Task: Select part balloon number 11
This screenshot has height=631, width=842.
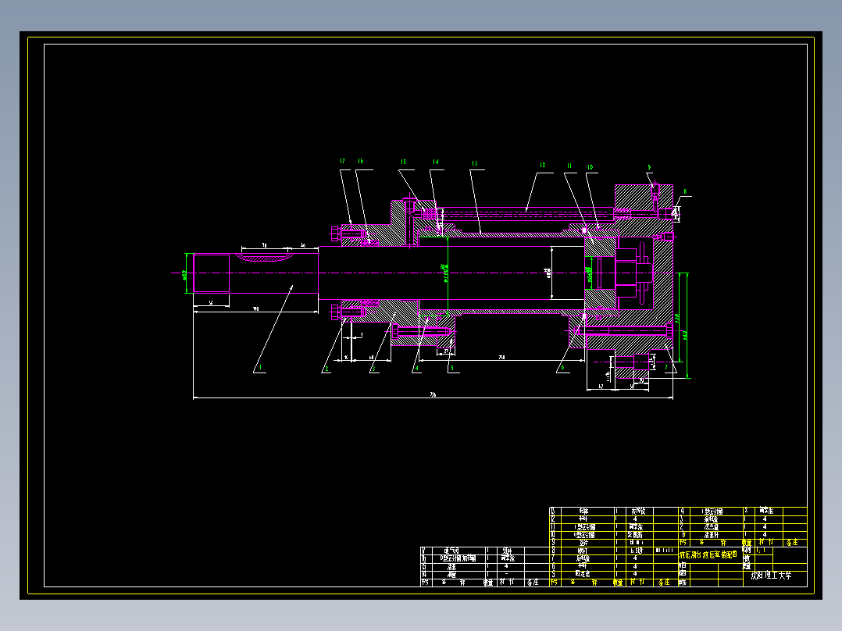Action: 569,166
